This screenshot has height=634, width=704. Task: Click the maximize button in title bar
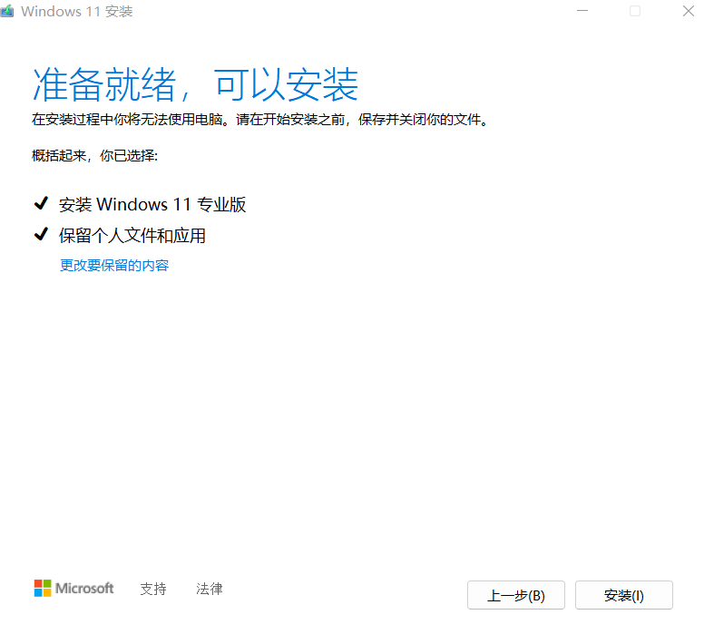coord(635,11)
